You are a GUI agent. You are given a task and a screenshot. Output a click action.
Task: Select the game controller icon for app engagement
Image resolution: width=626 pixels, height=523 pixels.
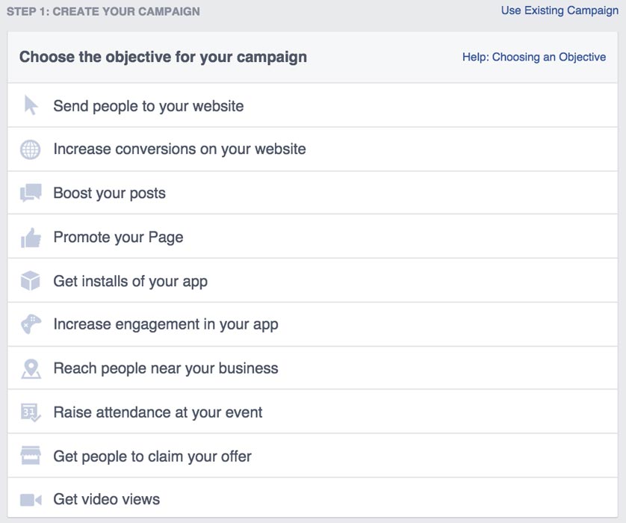click(30, 324)
